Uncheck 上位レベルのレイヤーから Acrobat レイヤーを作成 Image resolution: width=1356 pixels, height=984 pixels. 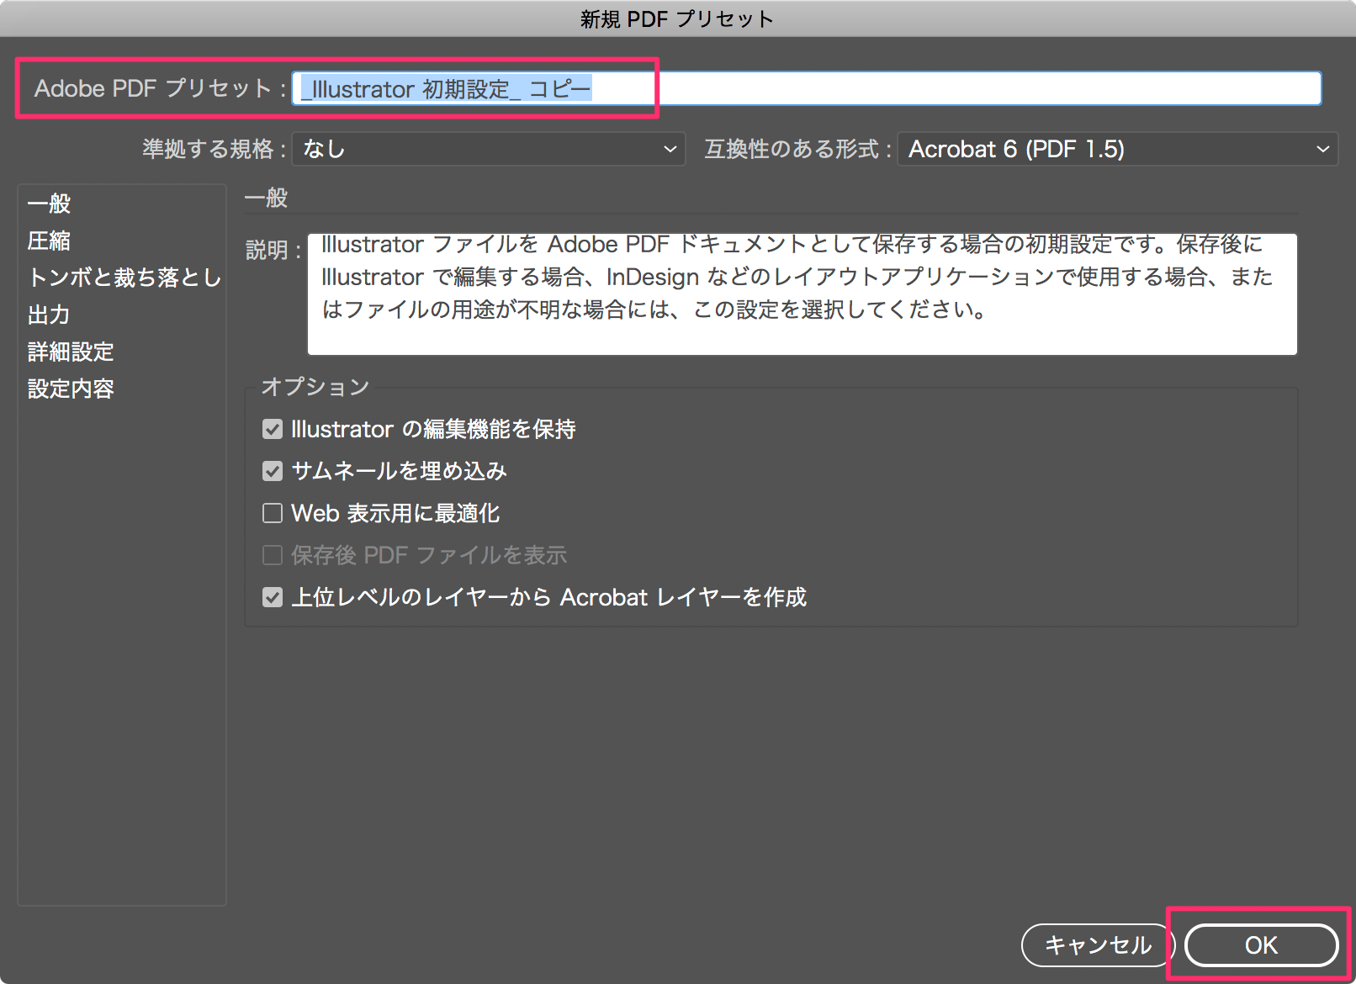pos(273,597)
